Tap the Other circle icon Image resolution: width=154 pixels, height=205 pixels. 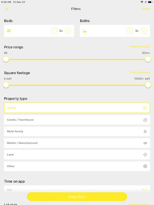coord(145,166)
